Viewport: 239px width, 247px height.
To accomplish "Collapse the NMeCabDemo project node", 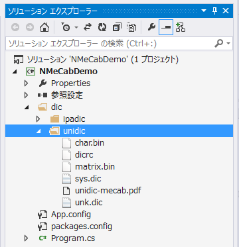I will [x=15, y=72].
